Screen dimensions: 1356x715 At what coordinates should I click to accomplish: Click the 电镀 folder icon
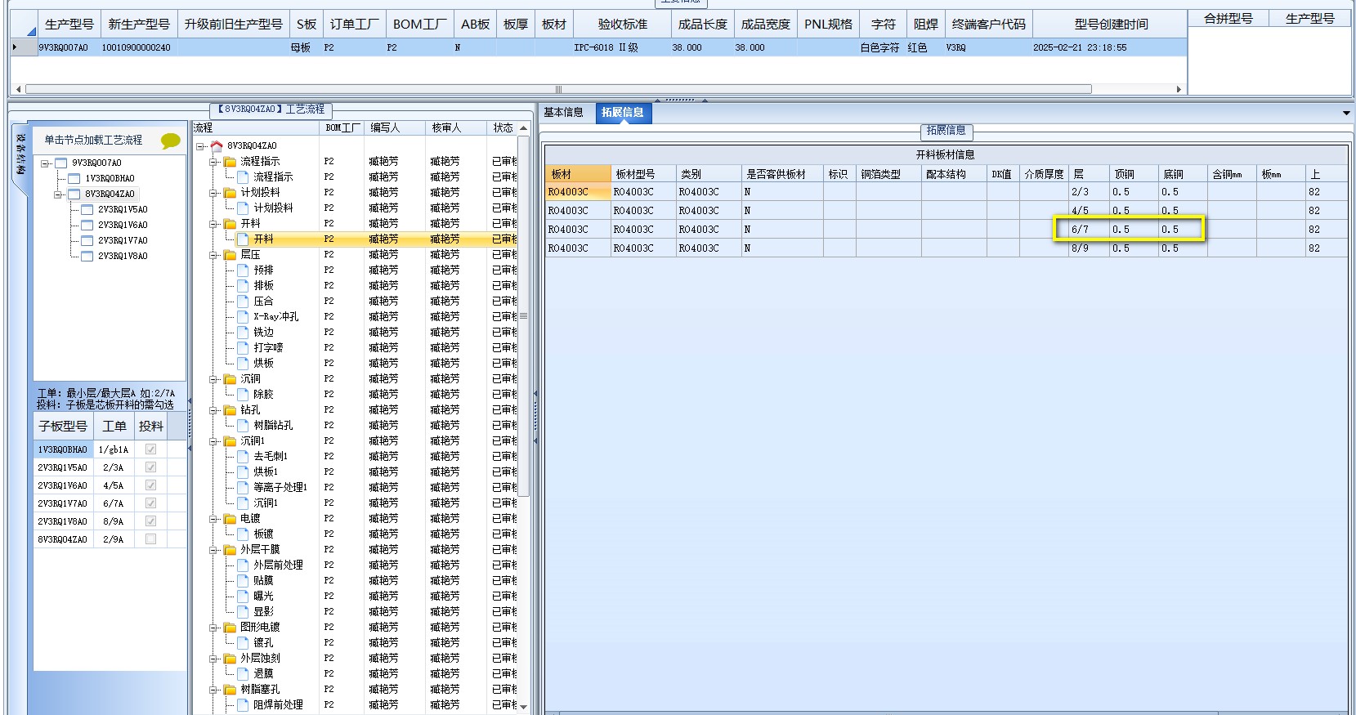pyautogui.click(x=230, y=519)
